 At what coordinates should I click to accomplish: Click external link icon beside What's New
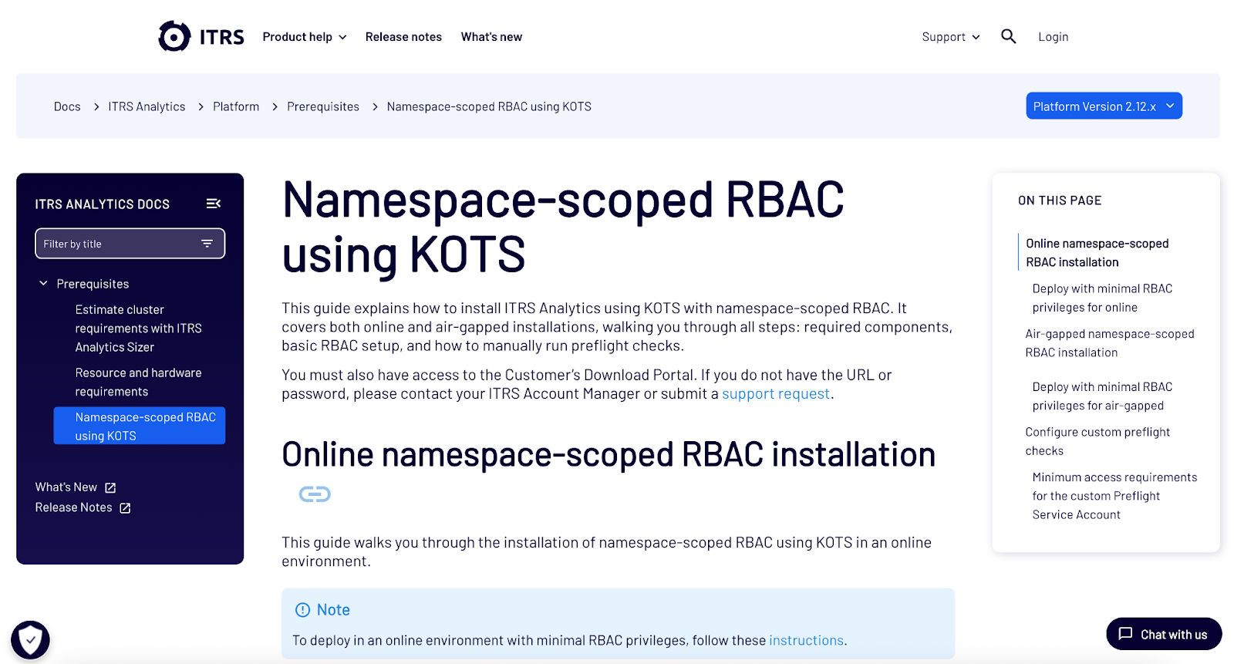(110, 487)
